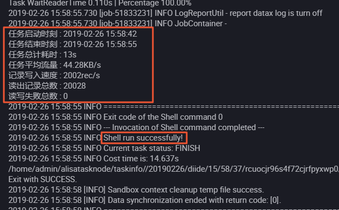This screenshot has height=210, width=339.
Task: Click the 'LogReportUtil - report datax log' line
Action: click(x=165, y=13)
